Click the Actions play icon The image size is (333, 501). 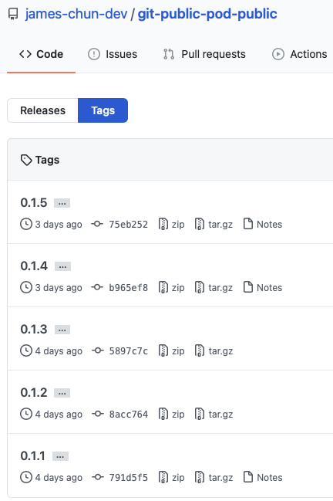[278, 54]
